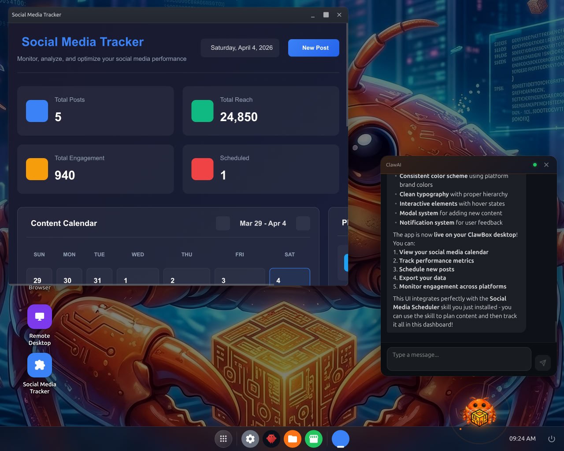Send message using the paper plane icon in ClawAI

tap(543, 363)
